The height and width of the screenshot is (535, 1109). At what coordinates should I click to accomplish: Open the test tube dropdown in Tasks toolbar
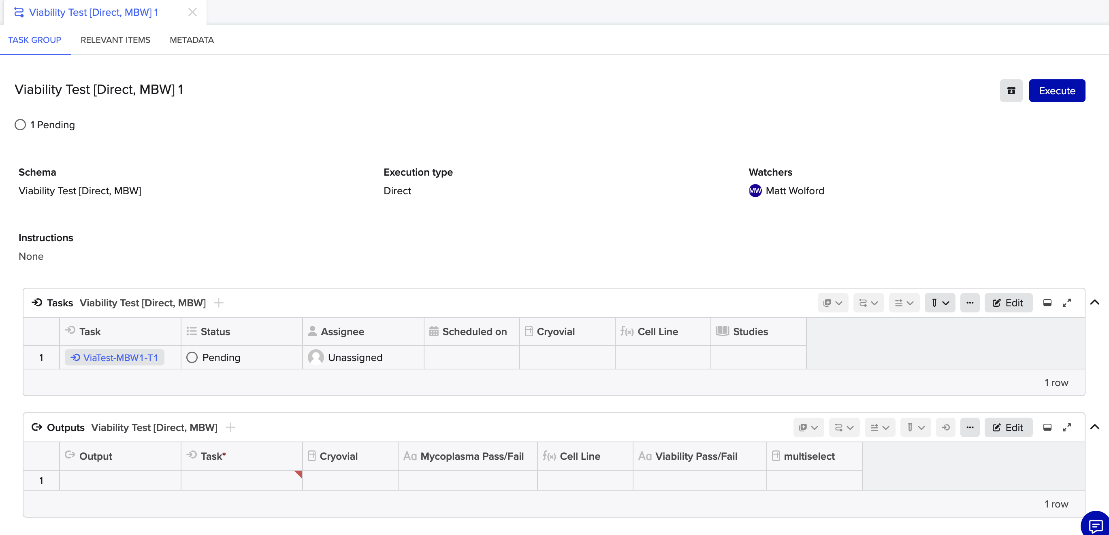[x=939, y=303]
